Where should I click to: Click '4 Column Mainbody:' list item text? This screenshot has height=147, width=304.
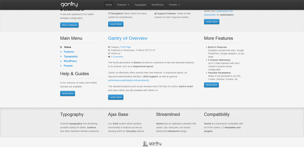point(219,60)
